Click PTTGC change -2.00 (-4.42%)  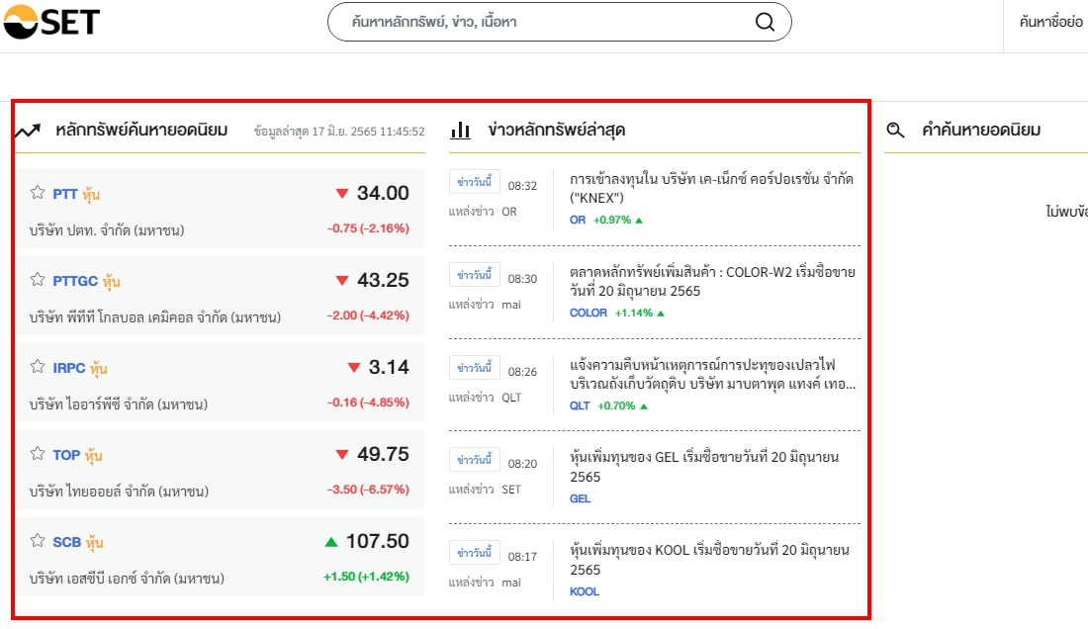[x=368, y=315]
